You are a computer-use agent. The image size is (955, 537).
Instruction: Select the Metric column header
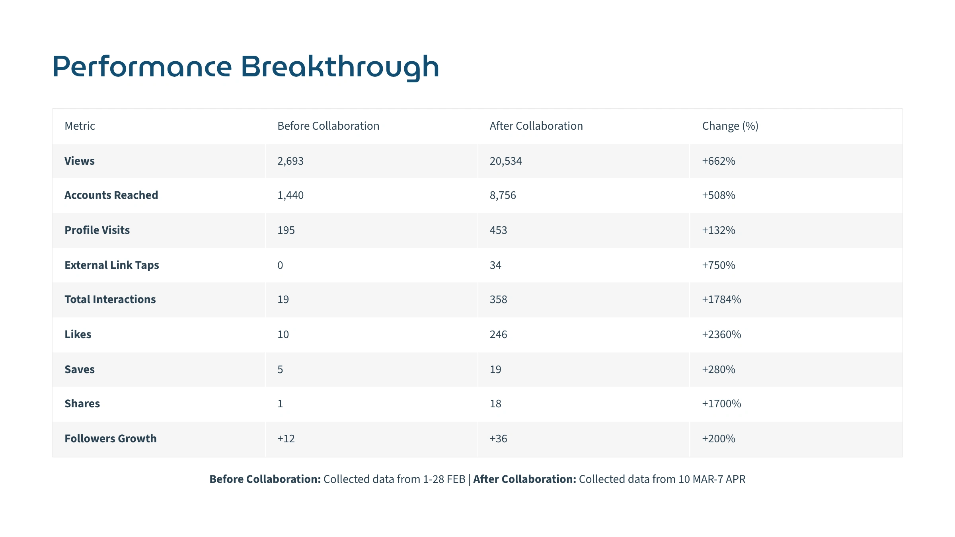click(x=80, y=126)
